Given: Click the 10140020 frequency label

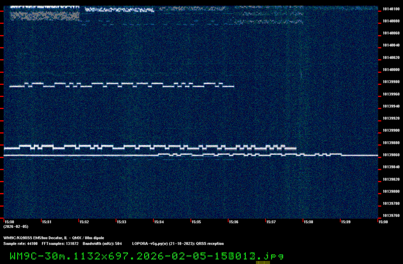Looking at the screenshot, I should pos(391,57).
